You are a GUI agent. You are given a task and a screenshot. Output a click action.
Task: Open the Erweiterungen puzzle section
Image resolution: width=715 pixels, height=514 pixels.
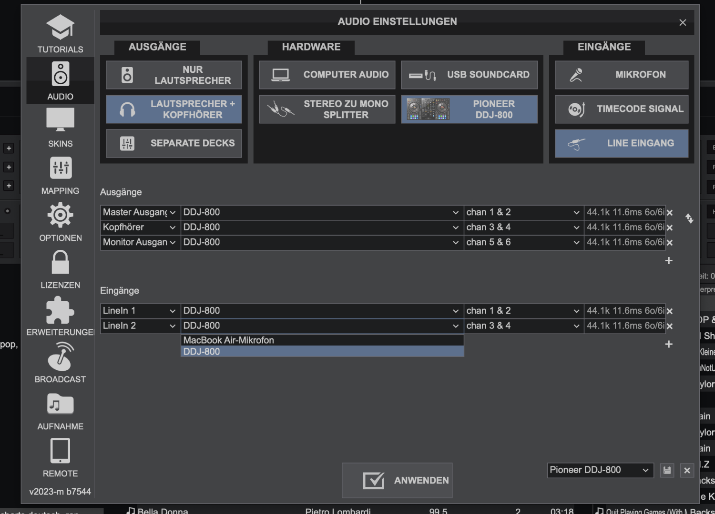[60, 316]
